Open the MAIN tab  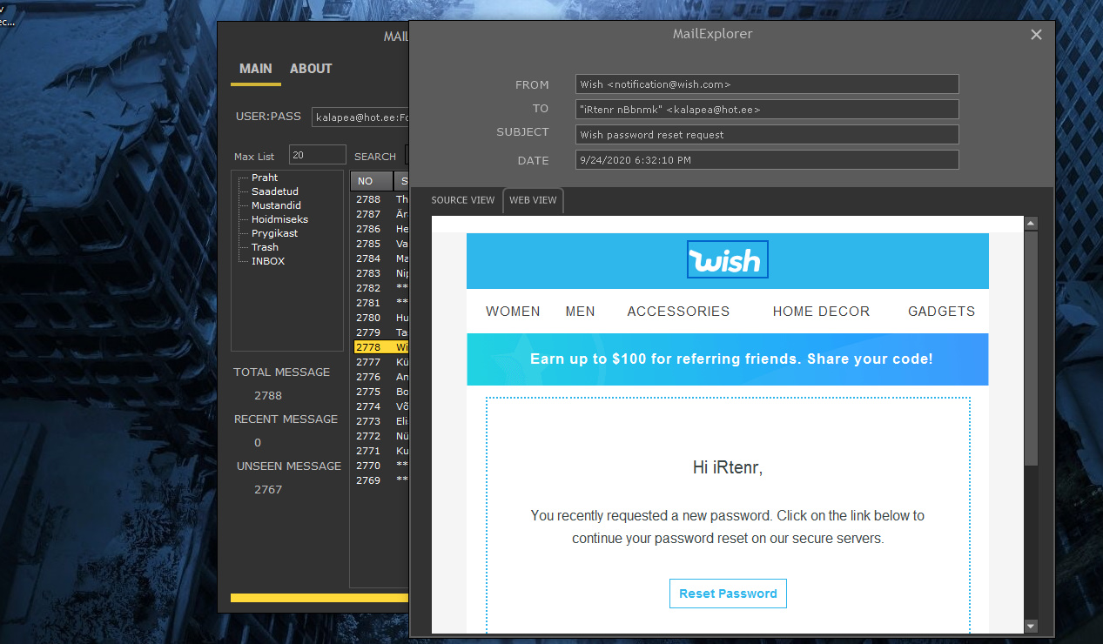tap(256, 69)
